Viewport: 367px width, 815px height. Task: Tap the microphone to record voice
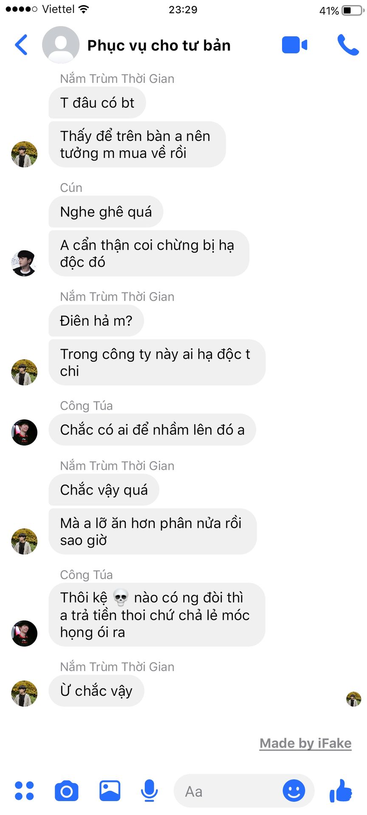[x=149, y=791]
